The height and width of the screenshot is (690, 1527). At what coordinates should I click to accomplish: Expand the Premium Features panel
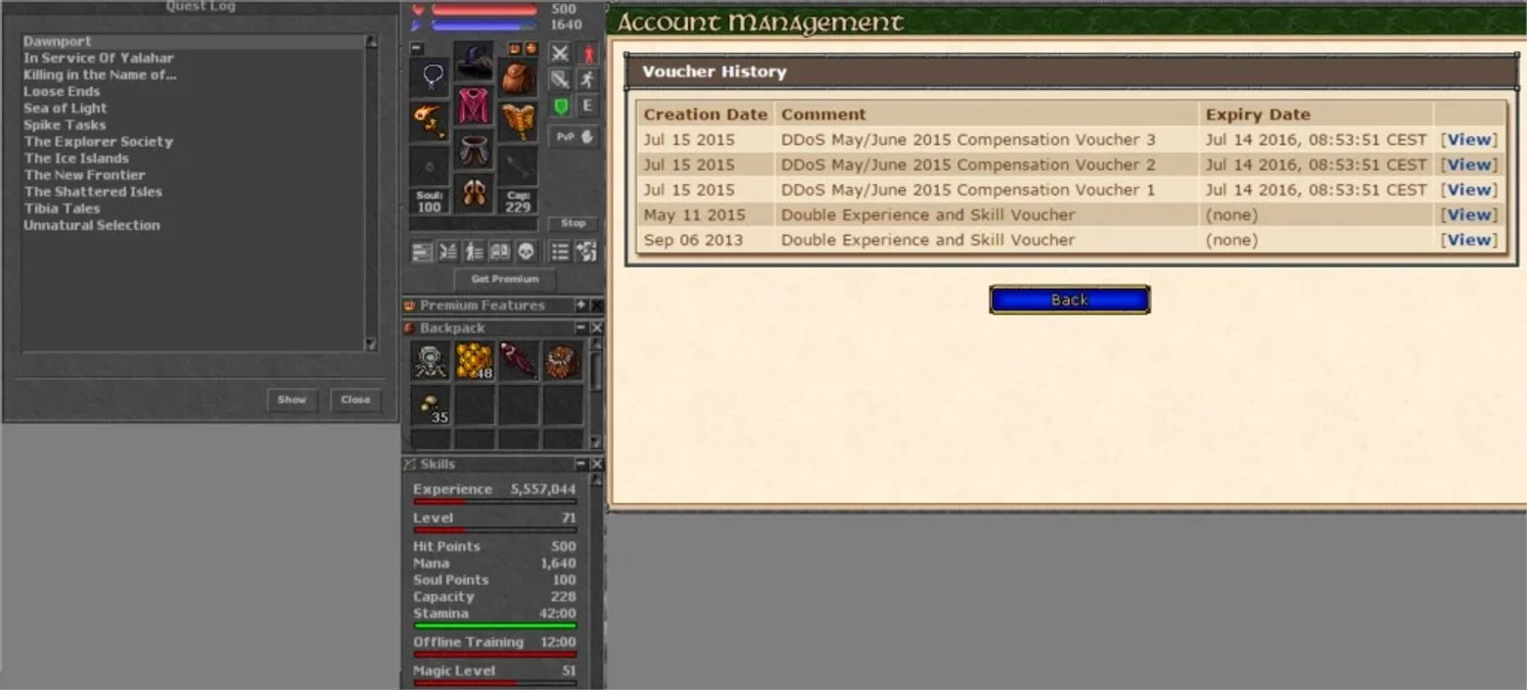[x=580, y=305]
